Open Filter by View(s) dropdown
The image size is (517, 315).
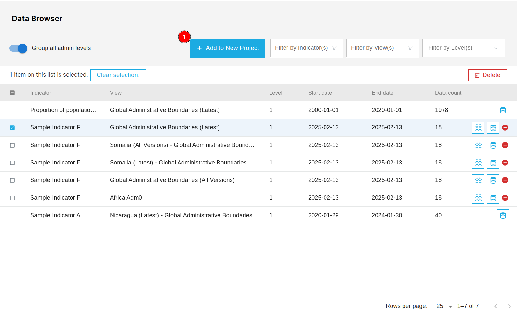(383, 48)
